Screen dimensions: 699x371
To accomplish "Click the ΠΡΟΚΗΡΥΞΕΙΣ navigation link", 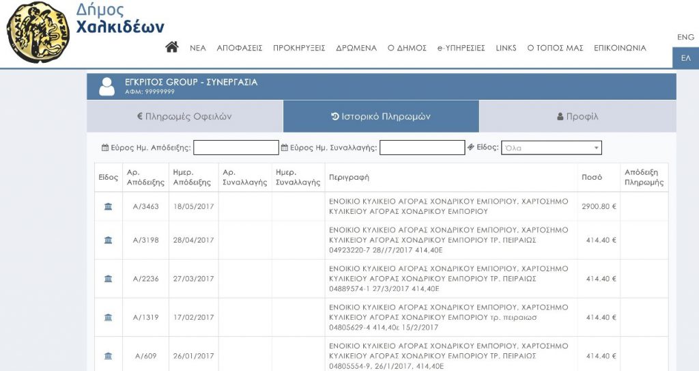I will [x=299, y=49].
